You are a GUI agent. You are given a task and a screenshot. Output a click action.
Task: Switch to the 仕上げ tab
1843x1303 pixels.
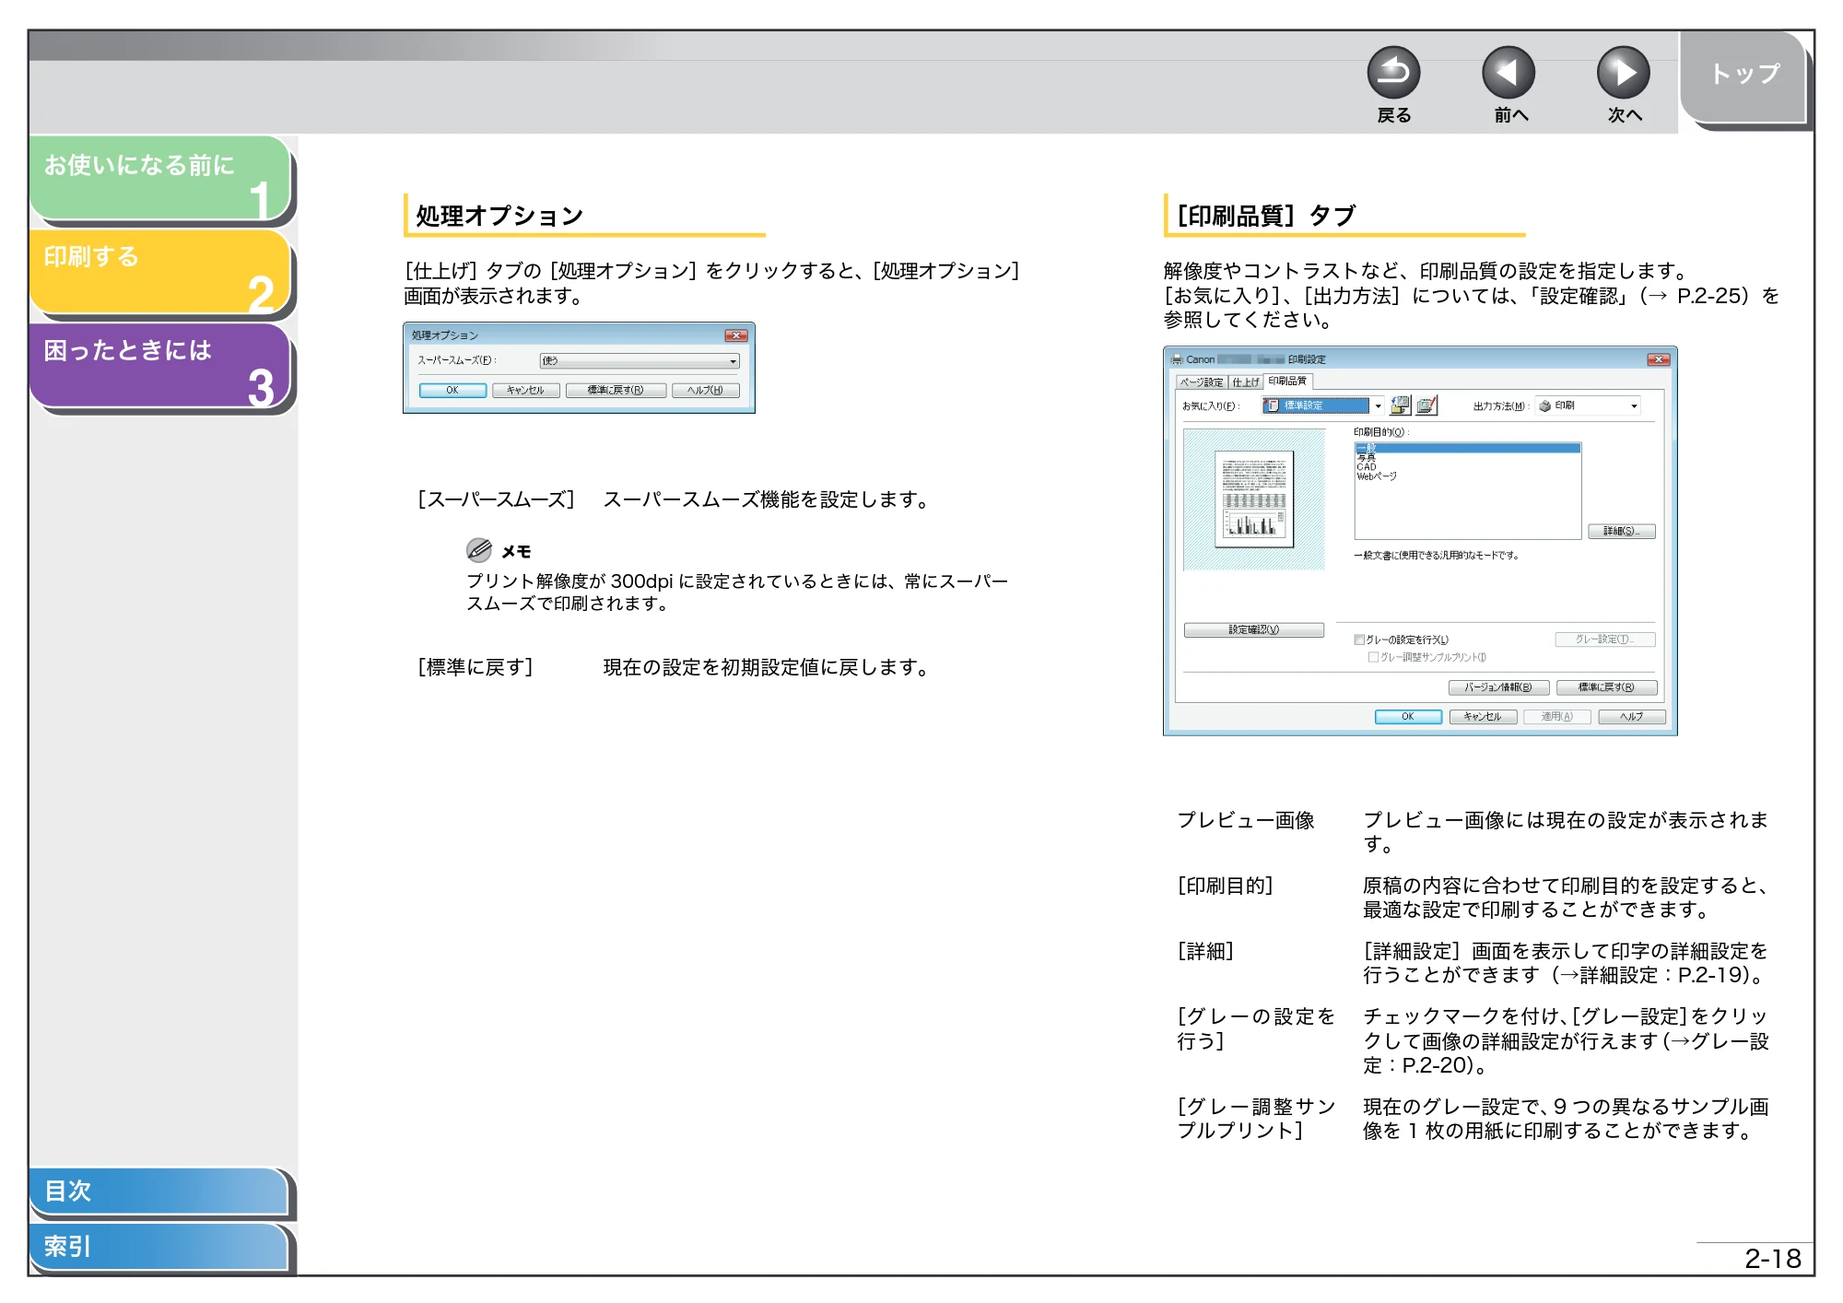[1246, 382]
